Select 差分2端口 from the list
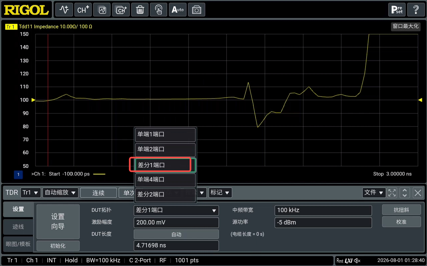 coord(165,195)
